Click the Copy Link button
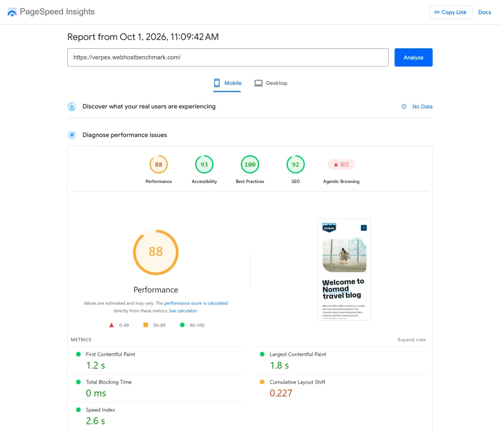The width and height of the screenshot is (500, 432). point(451,12)
